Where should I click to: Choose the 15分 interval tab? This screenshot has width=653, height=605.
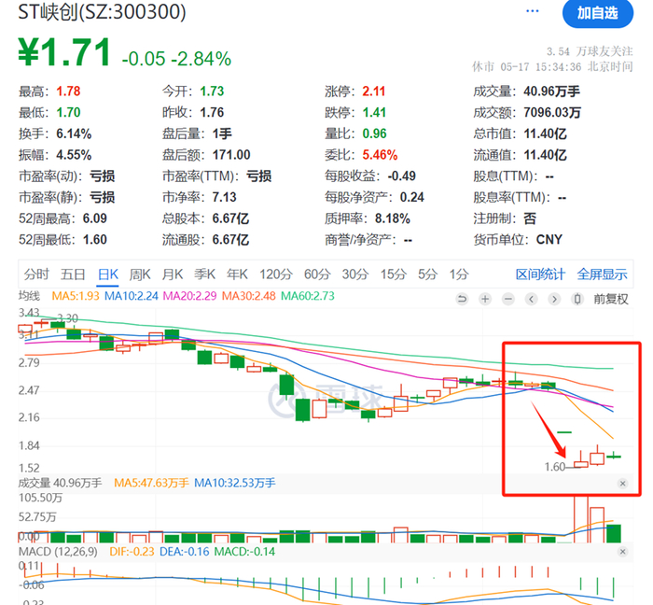coord(393,274)
